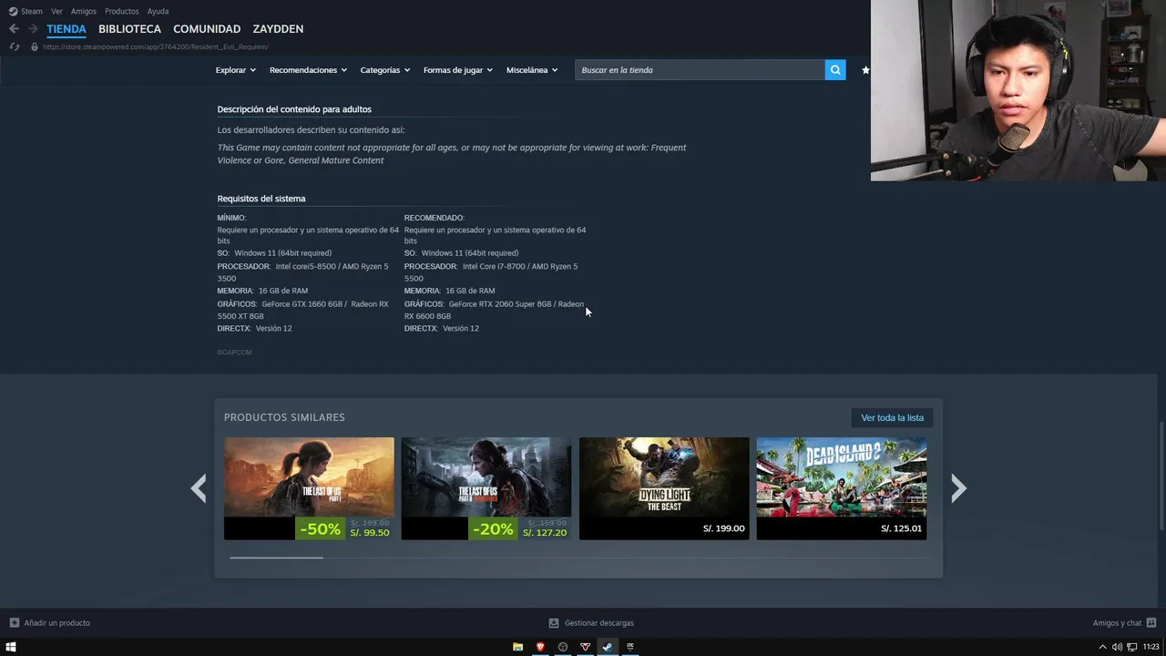Image resolution: width=1166 pixels, height=656 pixels.
Task: Switch to the BIBLIOTECA tab
Action: tap(129, 29)
